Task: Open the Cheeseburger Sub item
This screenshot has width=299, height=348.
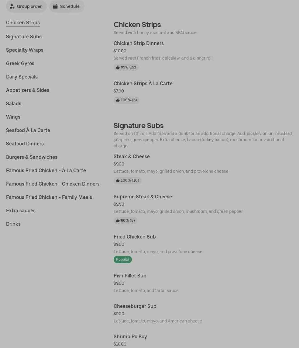Action: [135, 306]
